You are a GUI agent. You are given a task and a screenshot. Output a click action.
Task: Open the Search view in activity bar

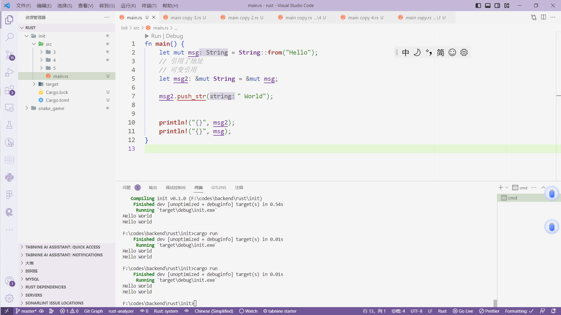[9, 37]
